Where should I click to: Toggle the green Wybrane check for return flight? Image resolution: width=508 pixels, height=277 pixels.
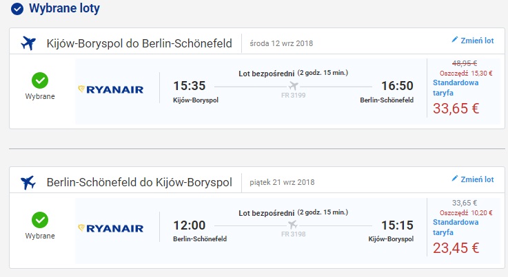click(x=40, y=220)
